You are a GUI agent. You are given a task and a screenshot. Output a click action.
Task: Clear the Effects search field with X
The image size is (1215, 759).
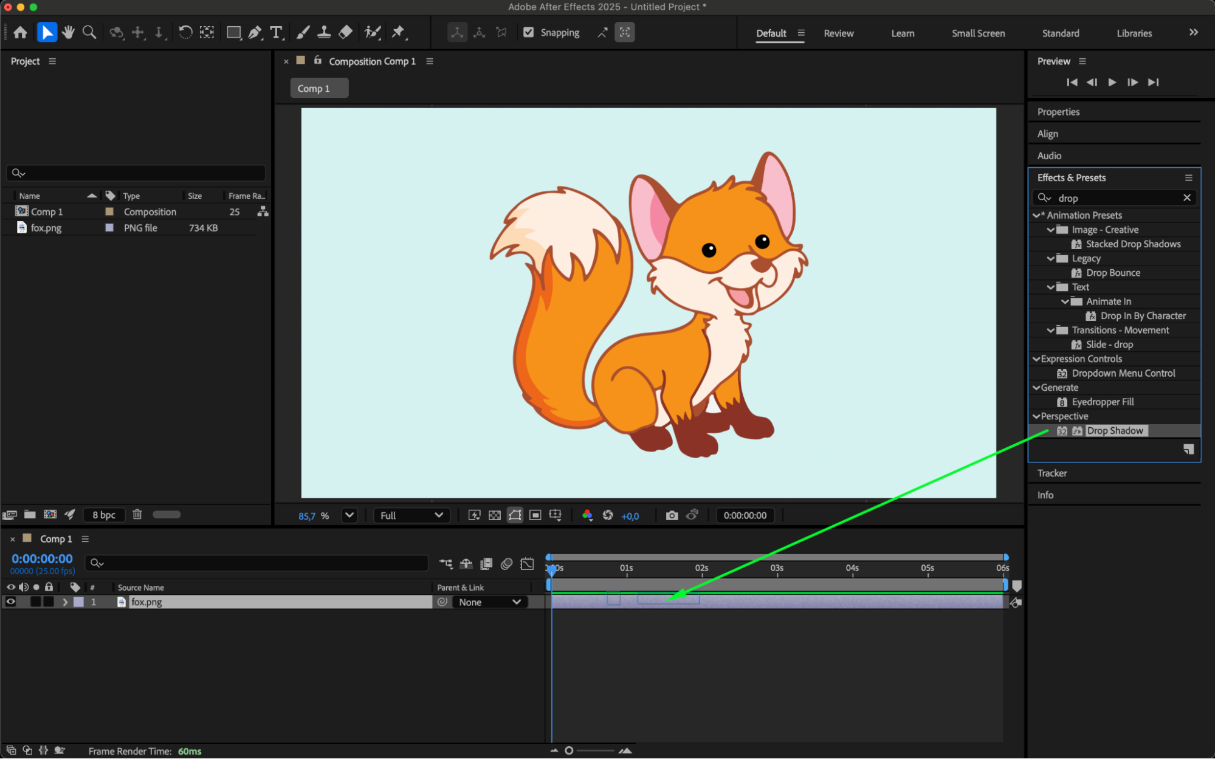(x=1186, y=197)
